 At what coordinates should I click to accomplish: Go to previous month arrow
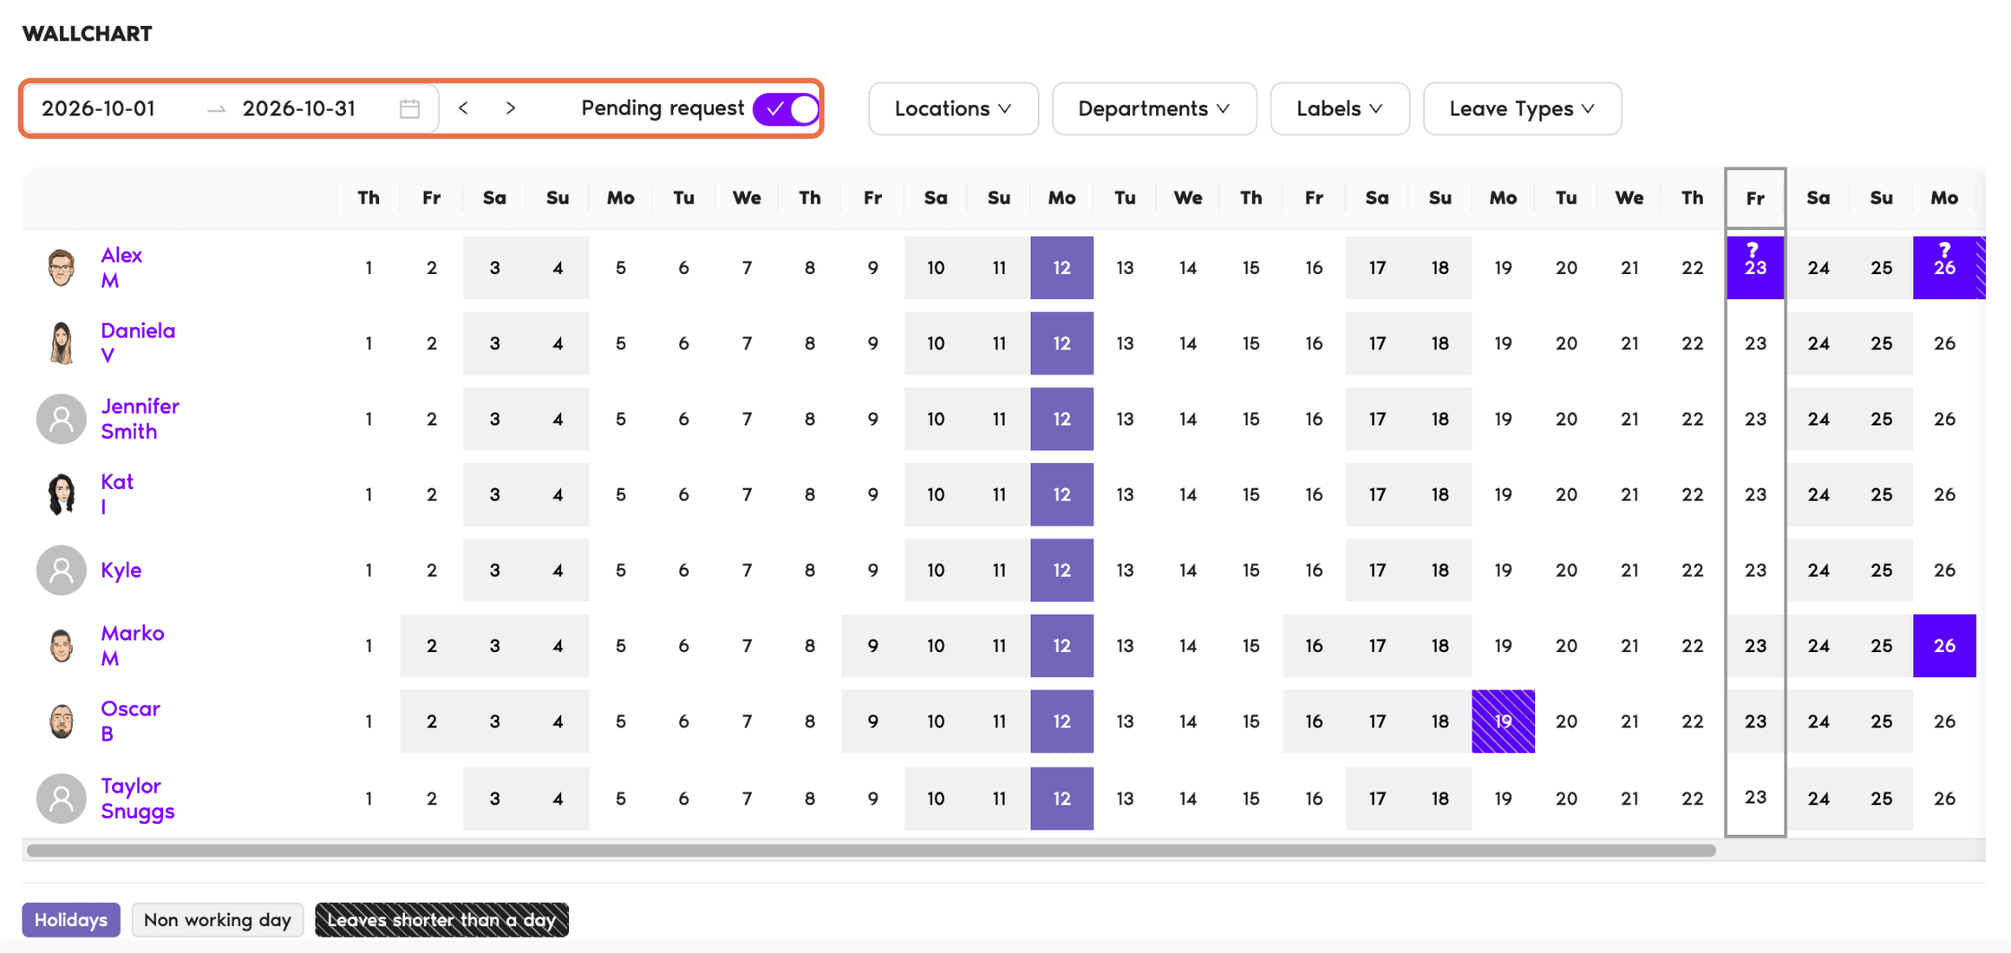pyautogui.click(x=463, y=108)
